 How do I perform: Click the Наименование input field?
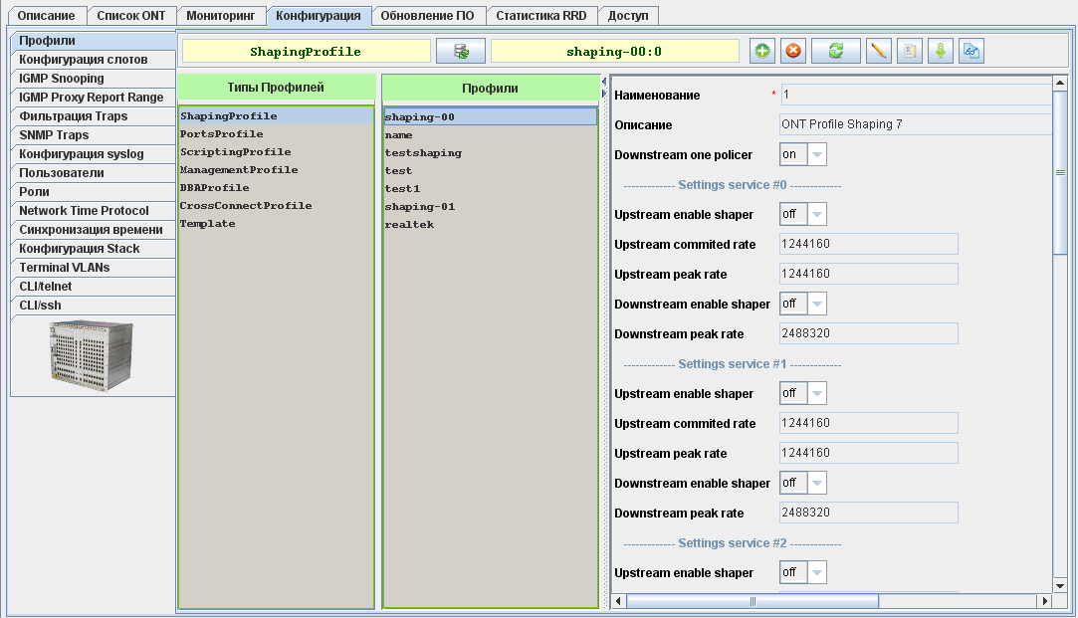point(917,95)
